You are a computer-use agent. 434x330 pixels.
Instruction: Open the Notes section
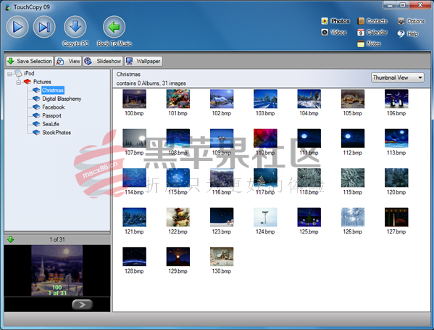tap(369, 44)
